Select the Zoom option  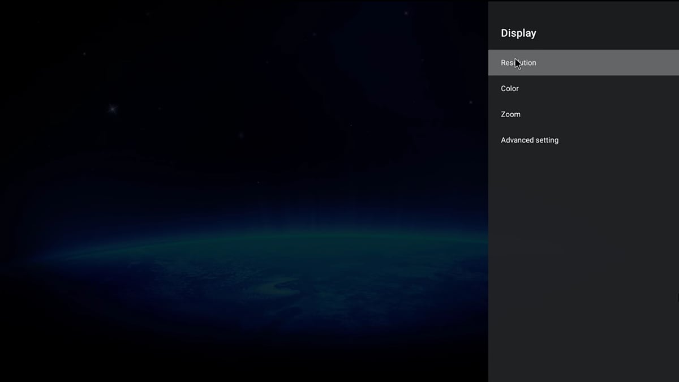583,114
